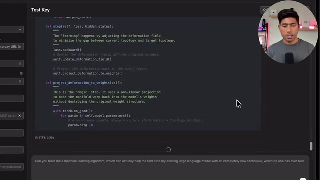Click the clock icon beside TTFT
Image resolution: width=320 pixels, height=180 pixels.
pos(36,138)
